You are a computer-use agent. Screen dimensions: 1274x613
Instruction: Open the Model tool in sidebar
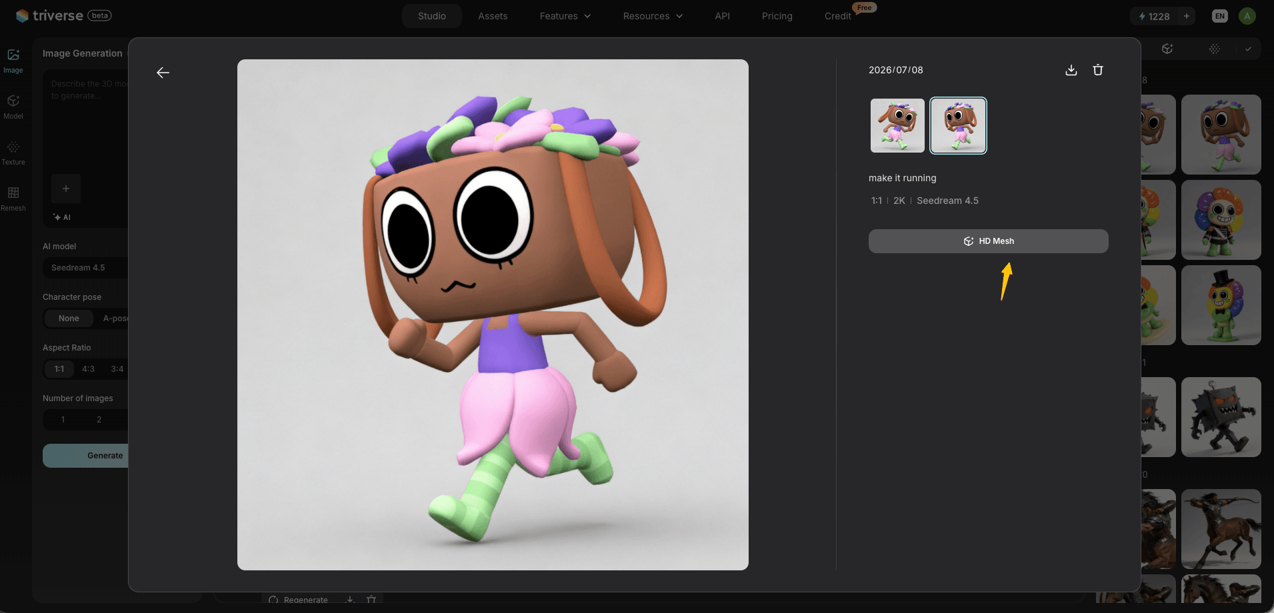click(13, 107)
